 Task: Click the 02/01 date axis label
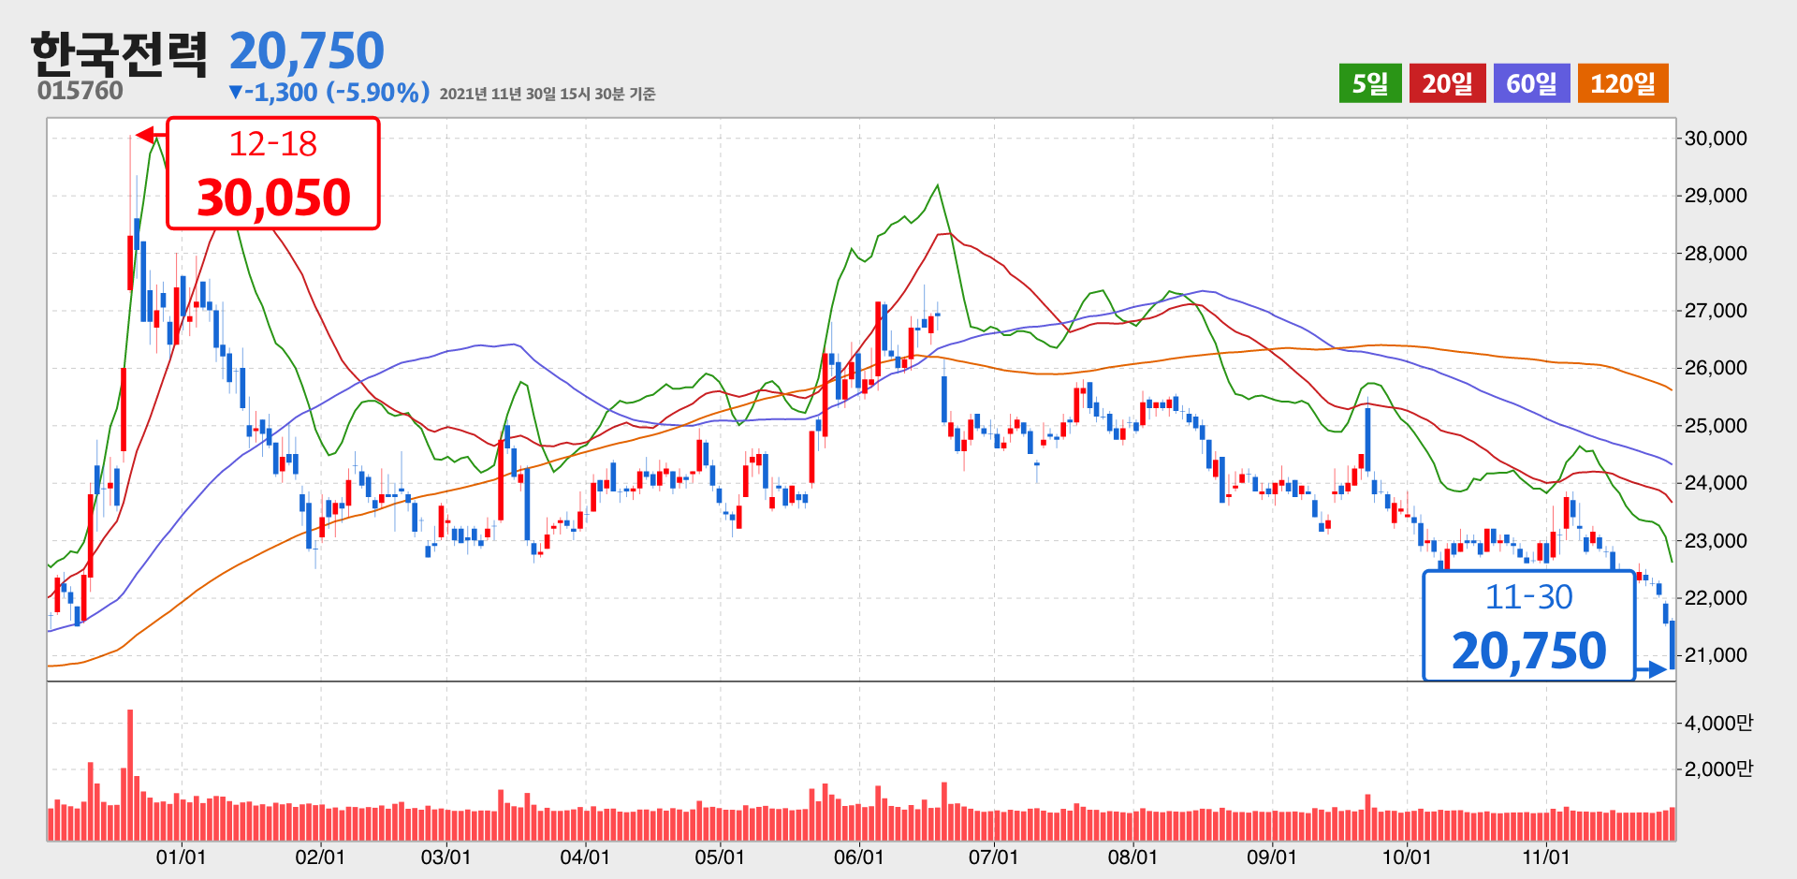[x=320, y=857]
